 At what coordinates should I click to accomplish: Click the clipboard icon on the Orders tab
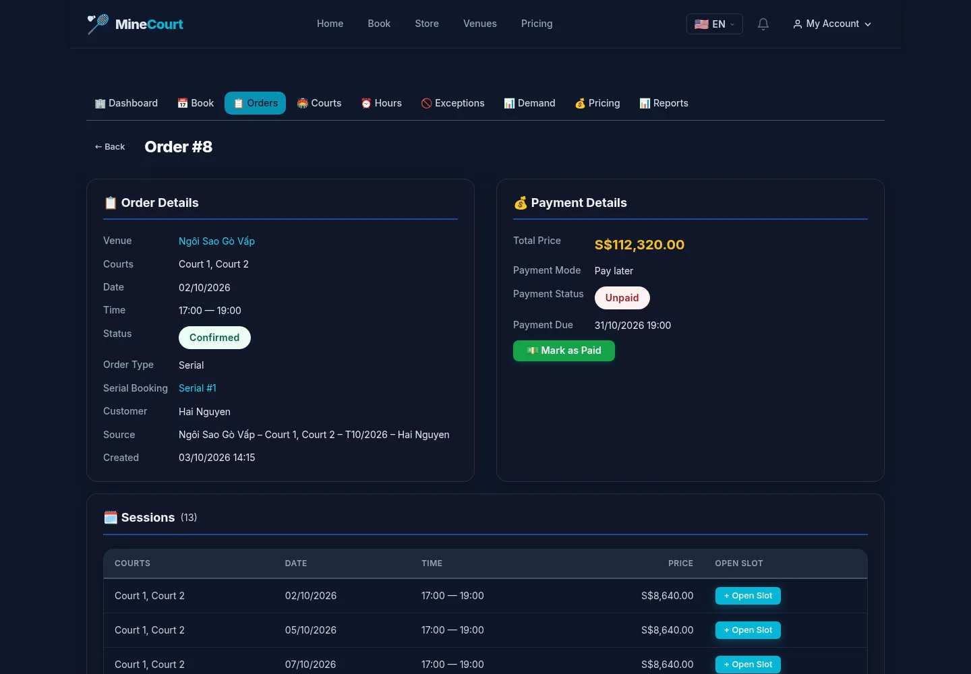239,104
